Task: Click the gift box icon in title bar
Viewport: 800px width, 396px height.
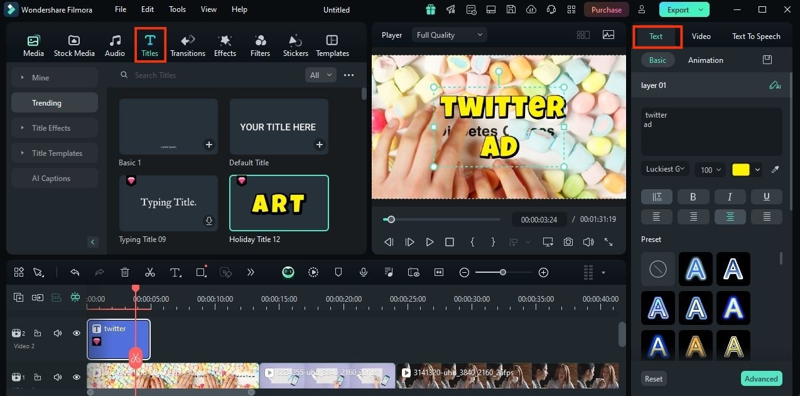Action: click(430, 9)
